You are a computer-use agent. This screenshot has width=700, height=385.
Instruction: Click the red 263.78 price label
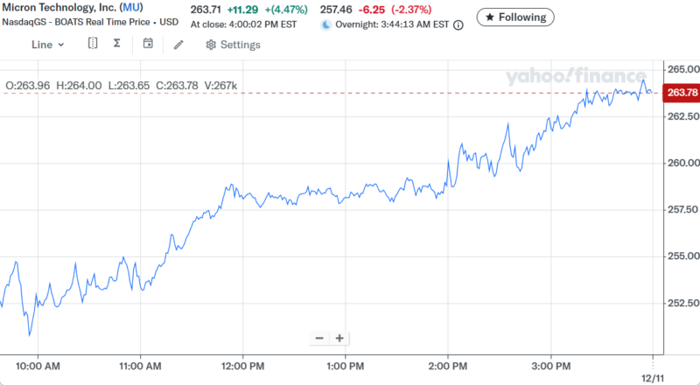pyautogui.click(x=682, y=93)
